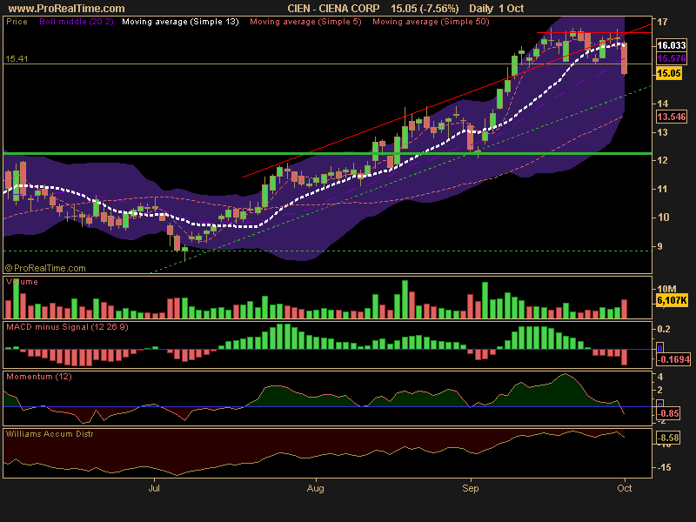Click Moving average (Simple 50) legend
The height and width of the screenshot is (522, 696).
coord(431,21)
